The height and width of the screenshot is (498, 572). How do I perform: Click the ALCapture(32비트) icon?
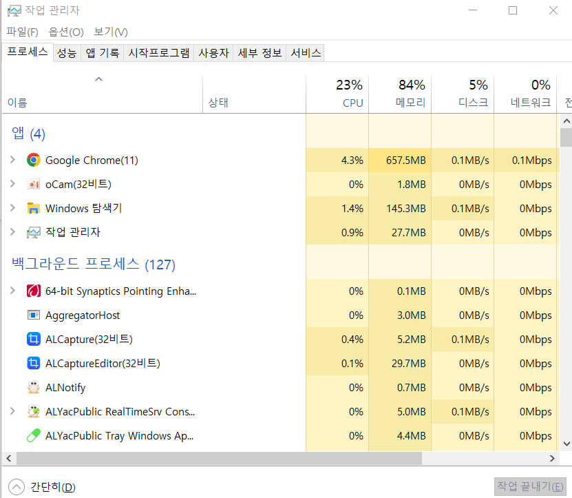34,339
